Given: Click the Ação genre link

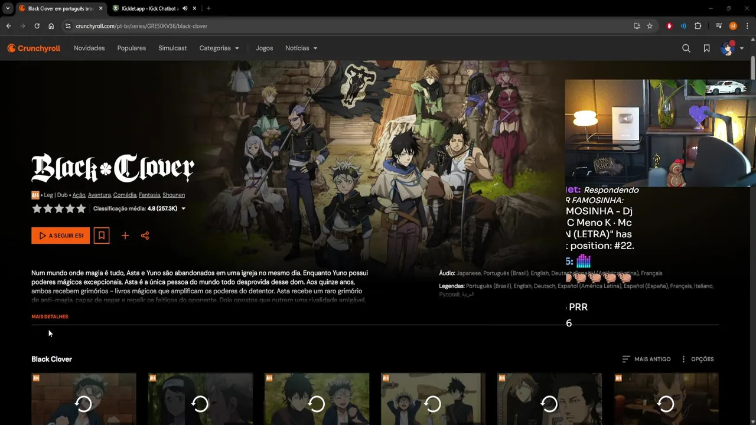Looking at the screenshot, I should click(79, 195).
